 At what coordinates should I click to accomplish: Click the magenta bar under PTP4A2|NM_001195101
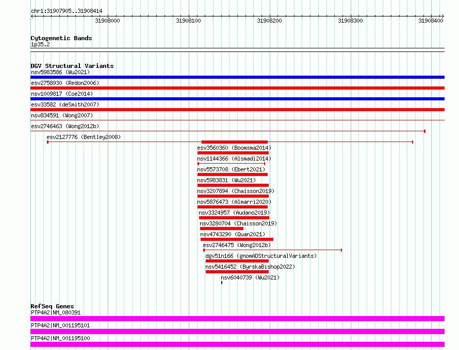coord(237,331)
